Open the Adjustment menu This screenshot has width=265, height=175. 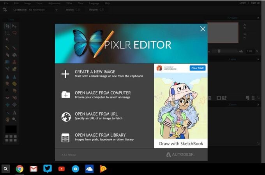coord(55,3)
